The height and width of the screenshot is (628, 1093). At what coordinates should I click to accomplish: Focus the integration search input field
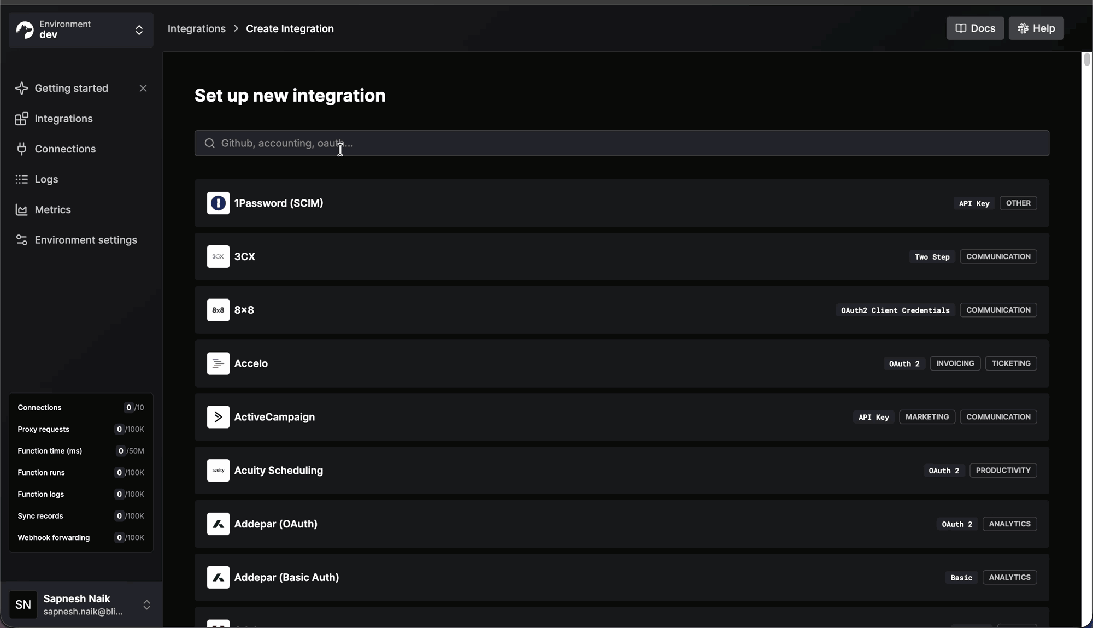tap(621, 143)
